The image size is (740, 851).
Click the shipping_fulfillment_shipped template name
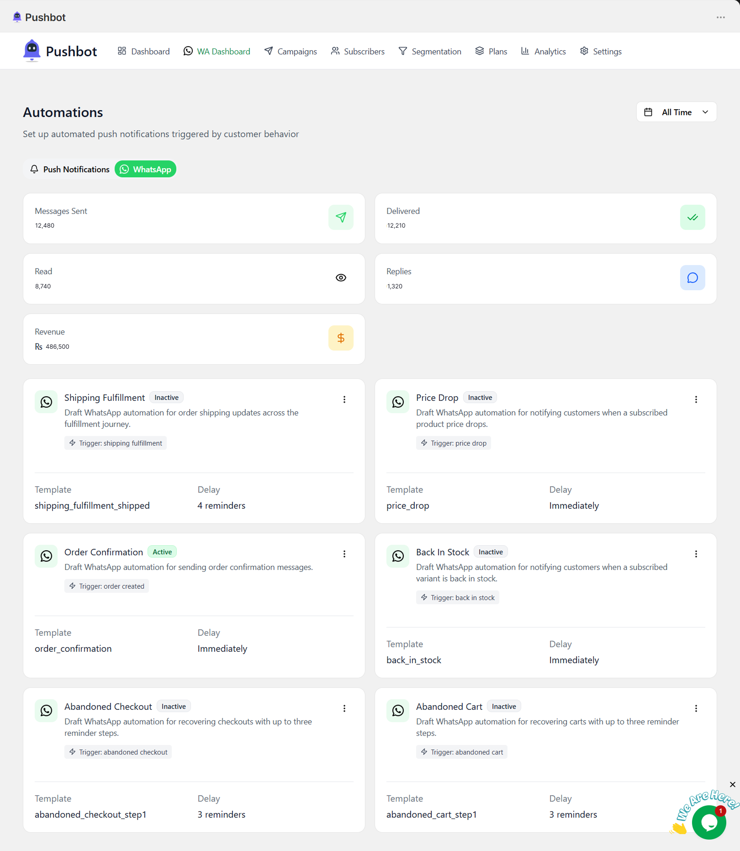(x=92, y=505)
